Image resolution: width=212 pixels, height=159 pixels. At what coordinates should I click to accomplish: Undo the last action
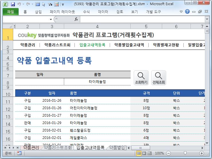19,4
